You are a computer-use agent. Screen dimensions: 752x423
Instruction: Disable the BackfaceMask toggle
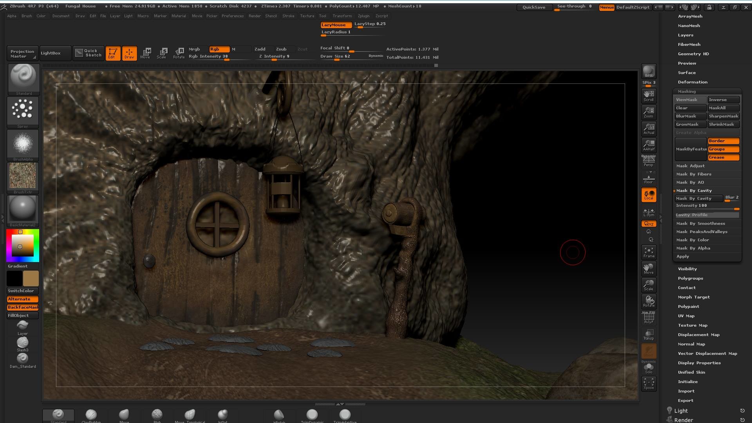click(23, 307)
